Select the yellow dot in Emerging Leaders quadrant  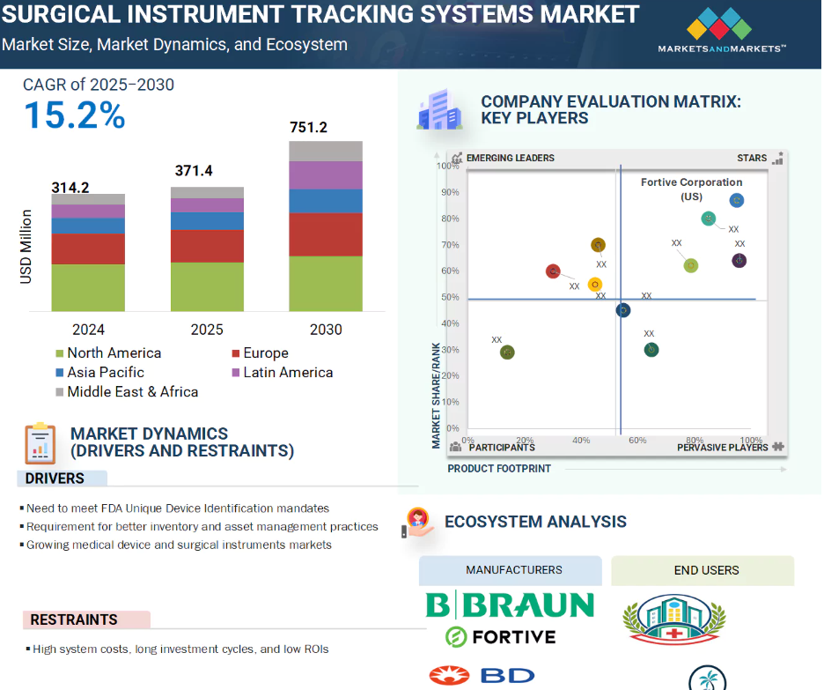pos(595,285)
